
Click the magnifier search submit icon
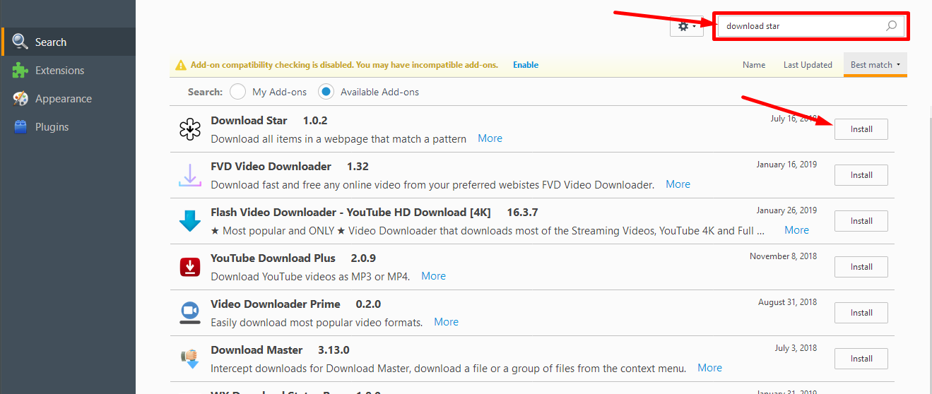click(x=892, y=26)
